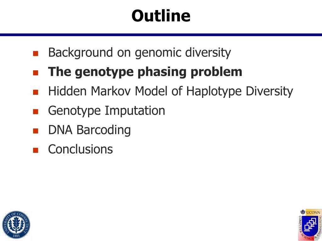The width and height of the screenshot is (322, 241).
Task: Click the bullet beside Genotype Imputation
Action: [36, 111]
